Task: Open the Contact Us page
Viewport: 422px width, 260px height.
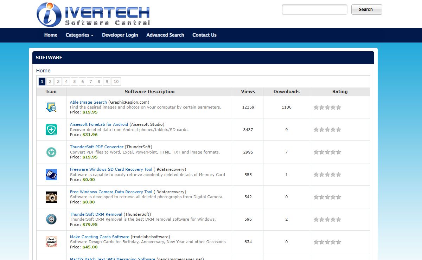Action: click(204, 35)
